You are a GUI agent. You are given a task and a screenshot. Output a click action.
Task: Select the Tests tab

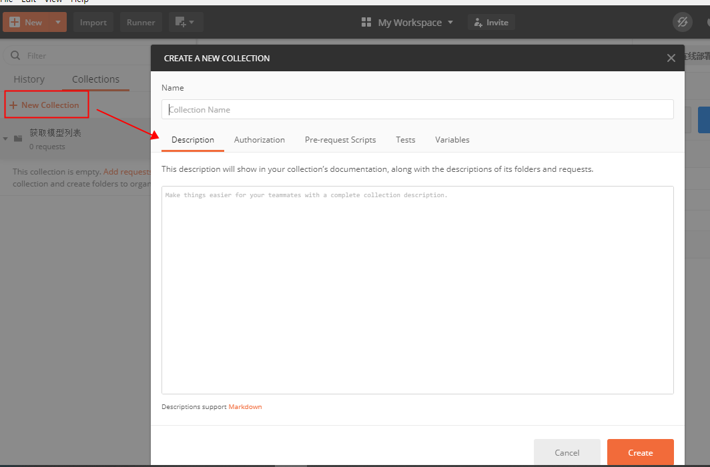pos(406,140)
